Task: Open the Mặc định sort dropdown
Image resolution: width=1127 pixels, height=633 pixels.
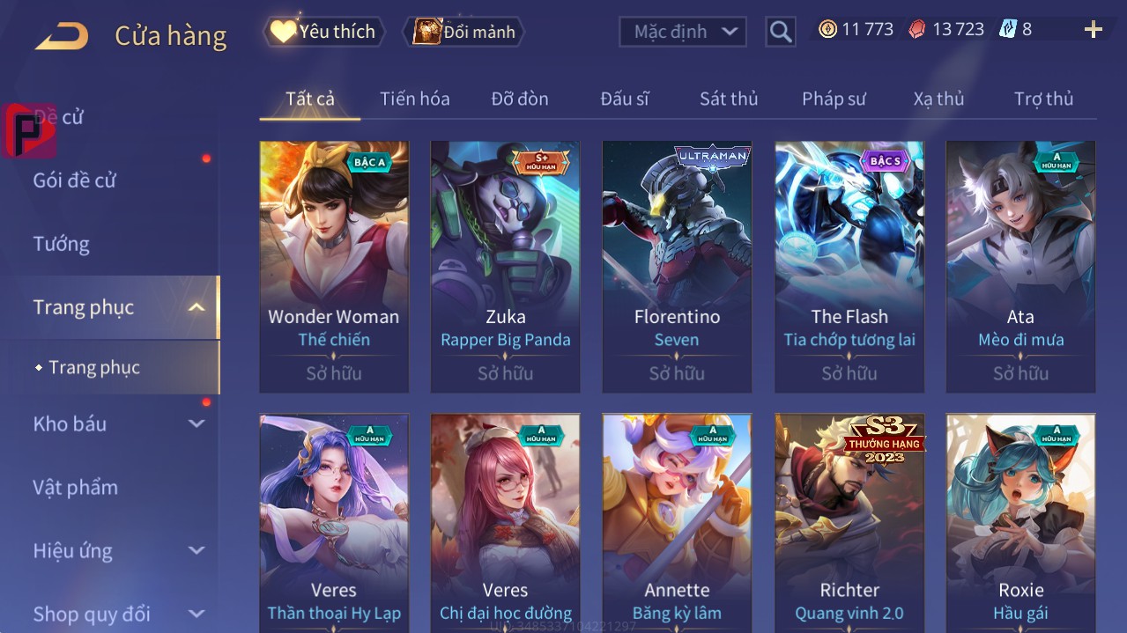Action: [x=683, y=32]
